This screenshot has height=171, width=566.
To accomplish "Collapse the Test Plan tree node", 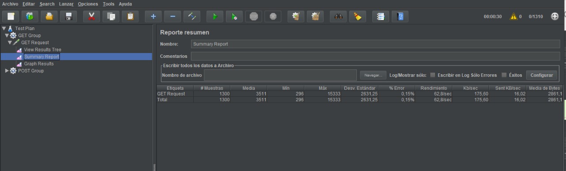I will (4, 28).
